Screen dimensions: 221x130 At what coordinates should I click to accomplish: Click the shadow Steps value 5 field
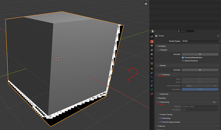(x=200, y=82)
